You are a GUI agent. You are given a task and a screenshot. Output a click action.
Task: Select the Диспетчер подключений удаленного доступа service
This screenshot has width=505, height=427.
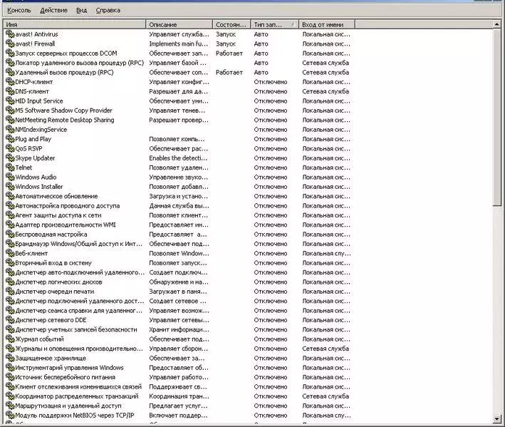pyautogui.click(x=80, y=301)
